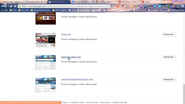Switch to the Verification: Meta tab
185x104 pixels.
pos(105,2)
